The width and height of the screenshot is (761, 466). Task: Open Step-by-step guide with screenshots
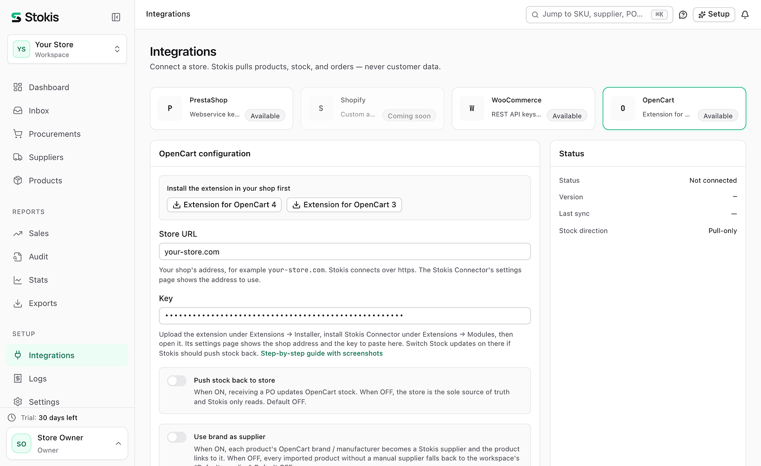[x=322, y=353]
